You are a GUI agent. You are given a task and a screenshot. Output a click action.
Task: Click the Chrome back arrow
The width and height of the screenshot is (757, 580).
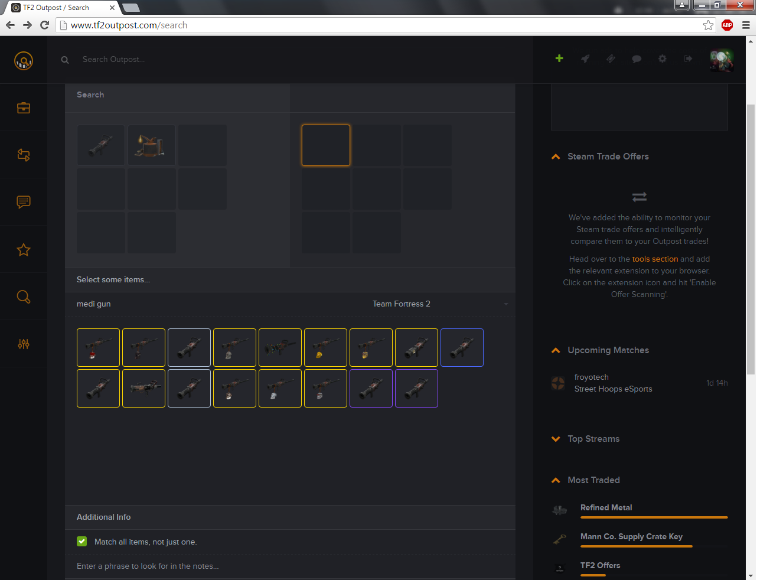[x=10, y=25]
